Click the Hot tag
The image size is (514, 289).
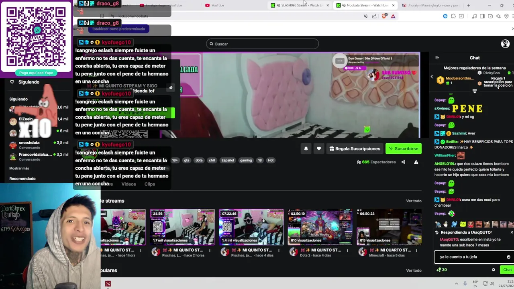click(x=271, y=160)
